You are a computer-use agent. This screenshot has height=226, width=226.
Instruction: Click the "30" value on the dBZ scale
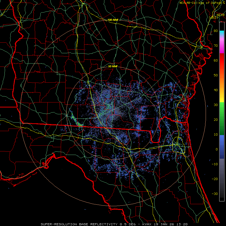pos(216,105)
